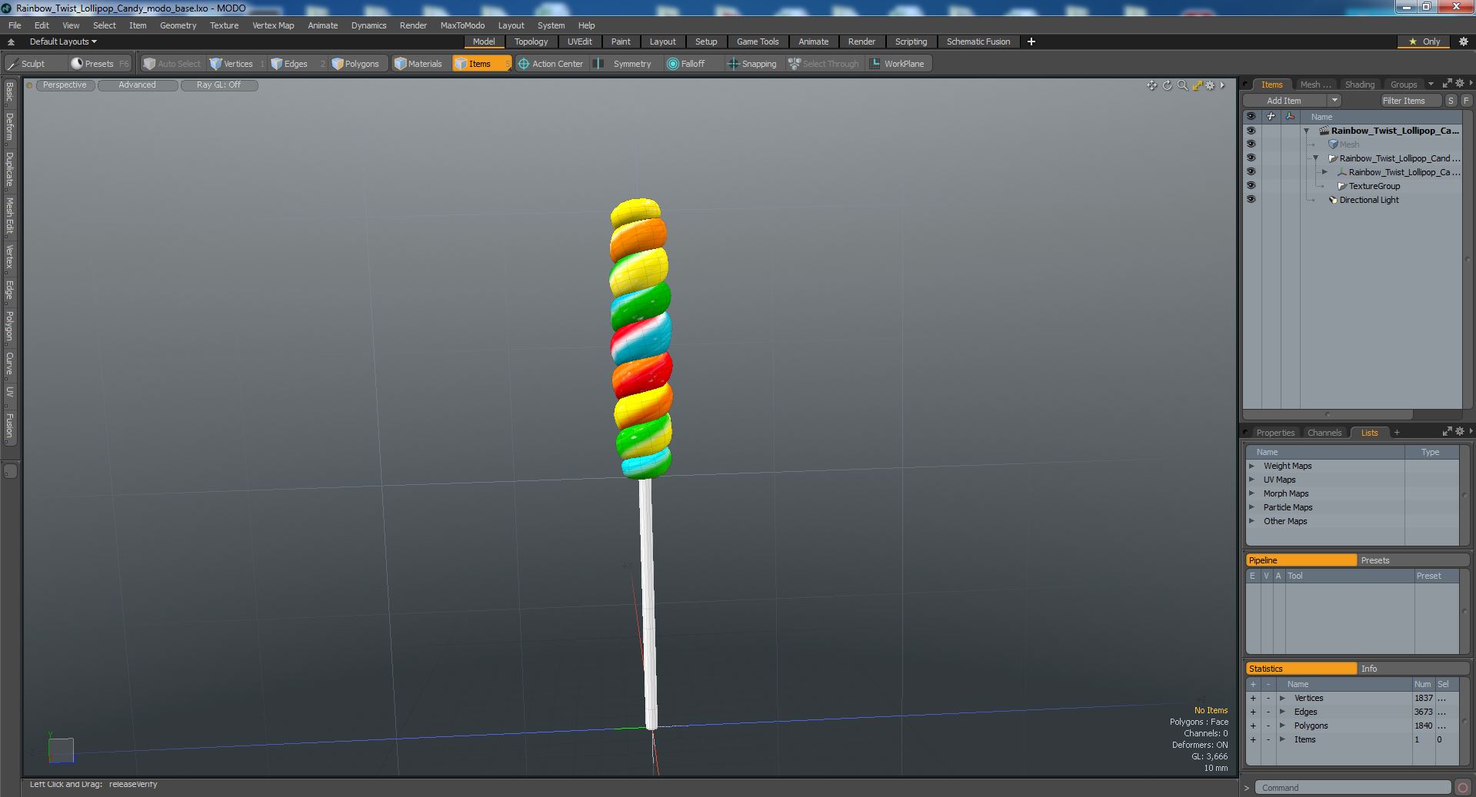Open the Polygon vertical sidebar tab
1476x797 pixels.
[9, 326]
